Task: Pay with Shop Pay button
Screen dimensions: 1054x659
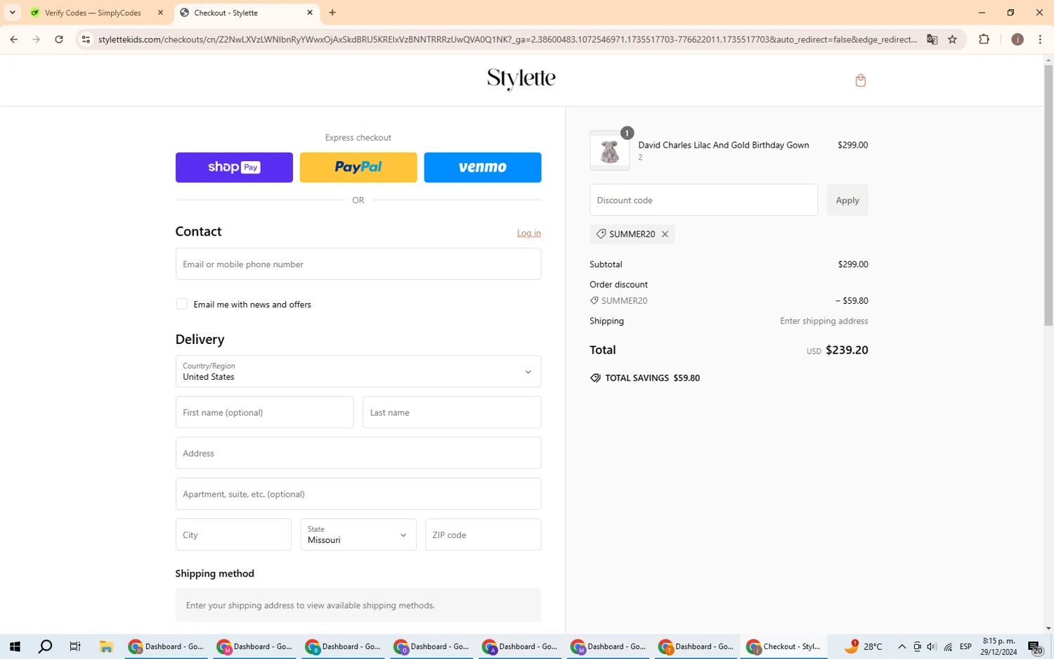Action: coord(234,167)
